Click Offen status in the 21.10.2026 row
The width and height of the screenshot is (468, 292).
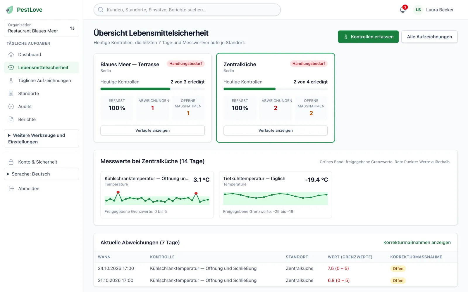pyautogui.click(x=398, y=281)
